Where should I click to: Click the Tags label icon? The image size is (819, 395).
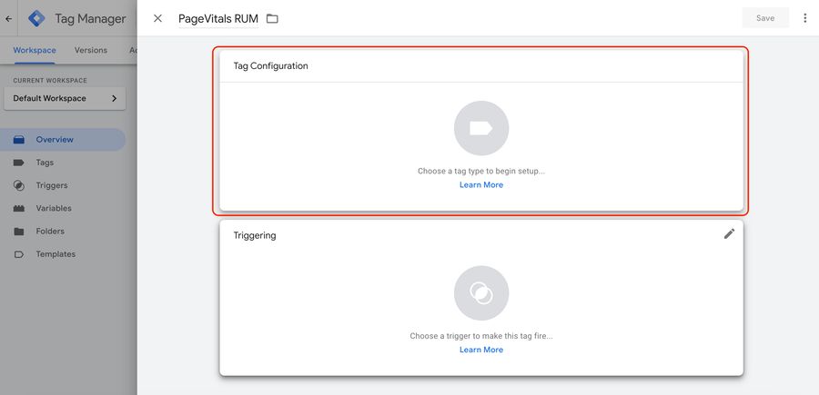(x=19, y=163)
